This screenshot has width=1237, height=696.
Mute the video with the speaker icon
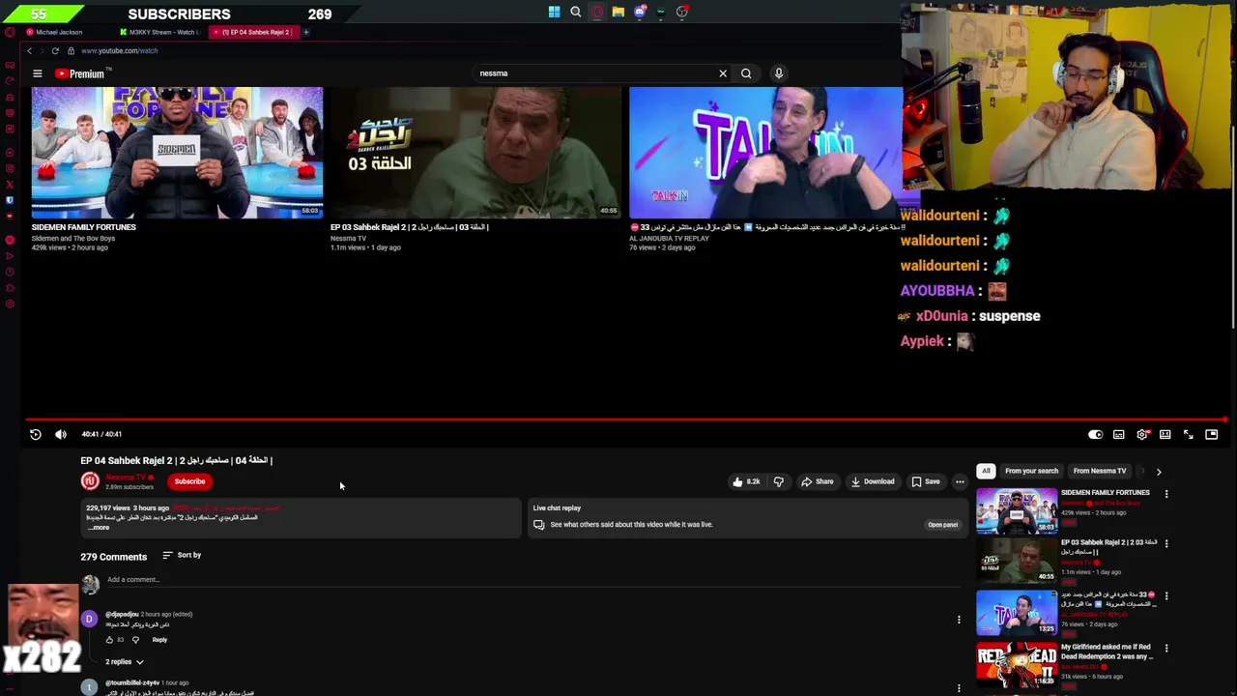pos(61,435)
